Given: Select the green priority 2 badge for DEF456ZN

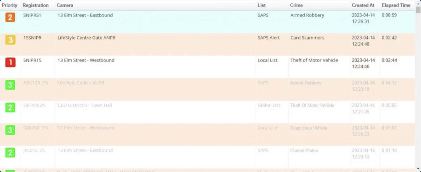Looking at the screenshot, I should pos(10,108).
